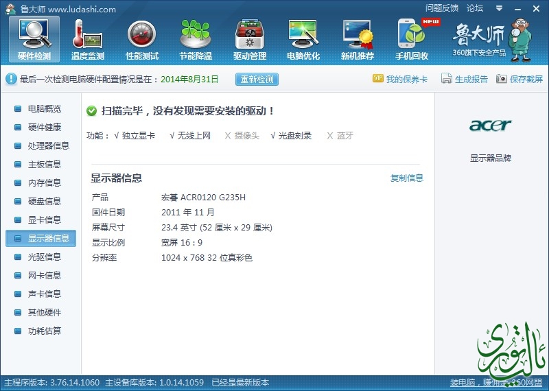
Task: Click 复制信息 copy info link
Action: (x=407, y=178)
